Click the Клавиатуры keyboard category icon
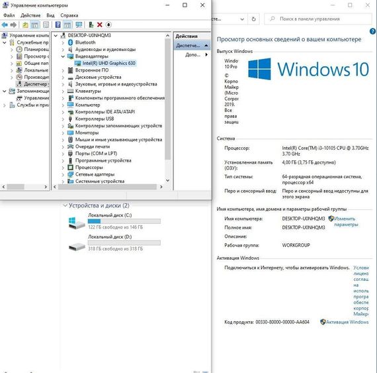This screenshot has width=377, height=373. (71, 91)
